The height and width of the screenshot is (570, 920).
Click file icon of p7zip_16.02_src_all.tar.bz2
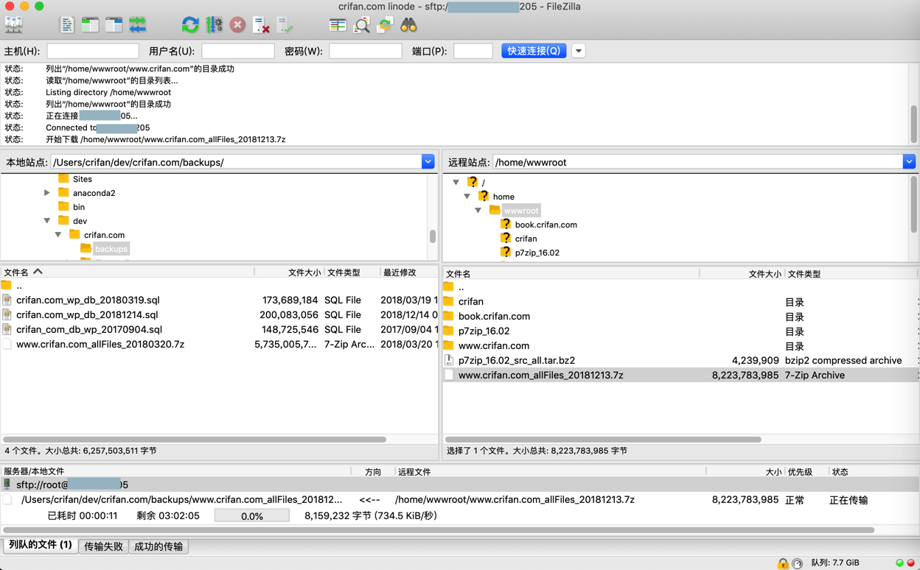(x=449, y=360)
